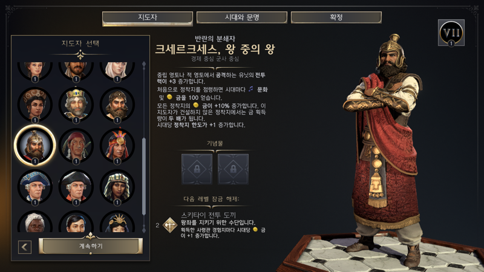Viewport: 484px width, 272px height.
Task: Click the 계속하기 continue button
Action: tap(90, 246)
